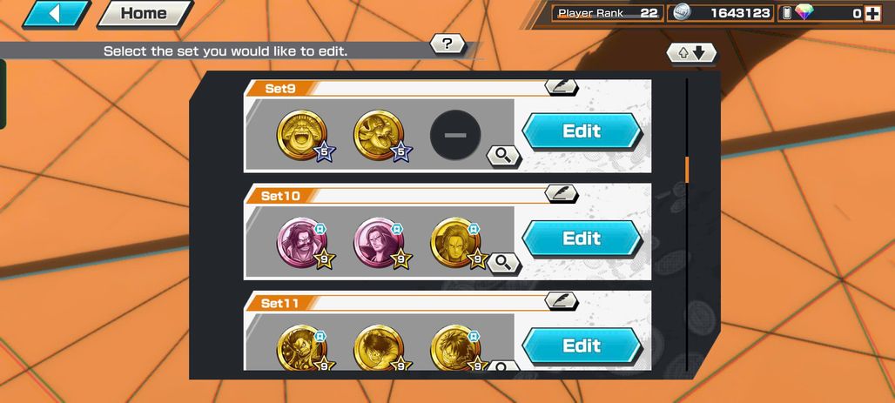Tap the silver coin currency counter
This screenshot has width=895, height=403.
point(720,13)
